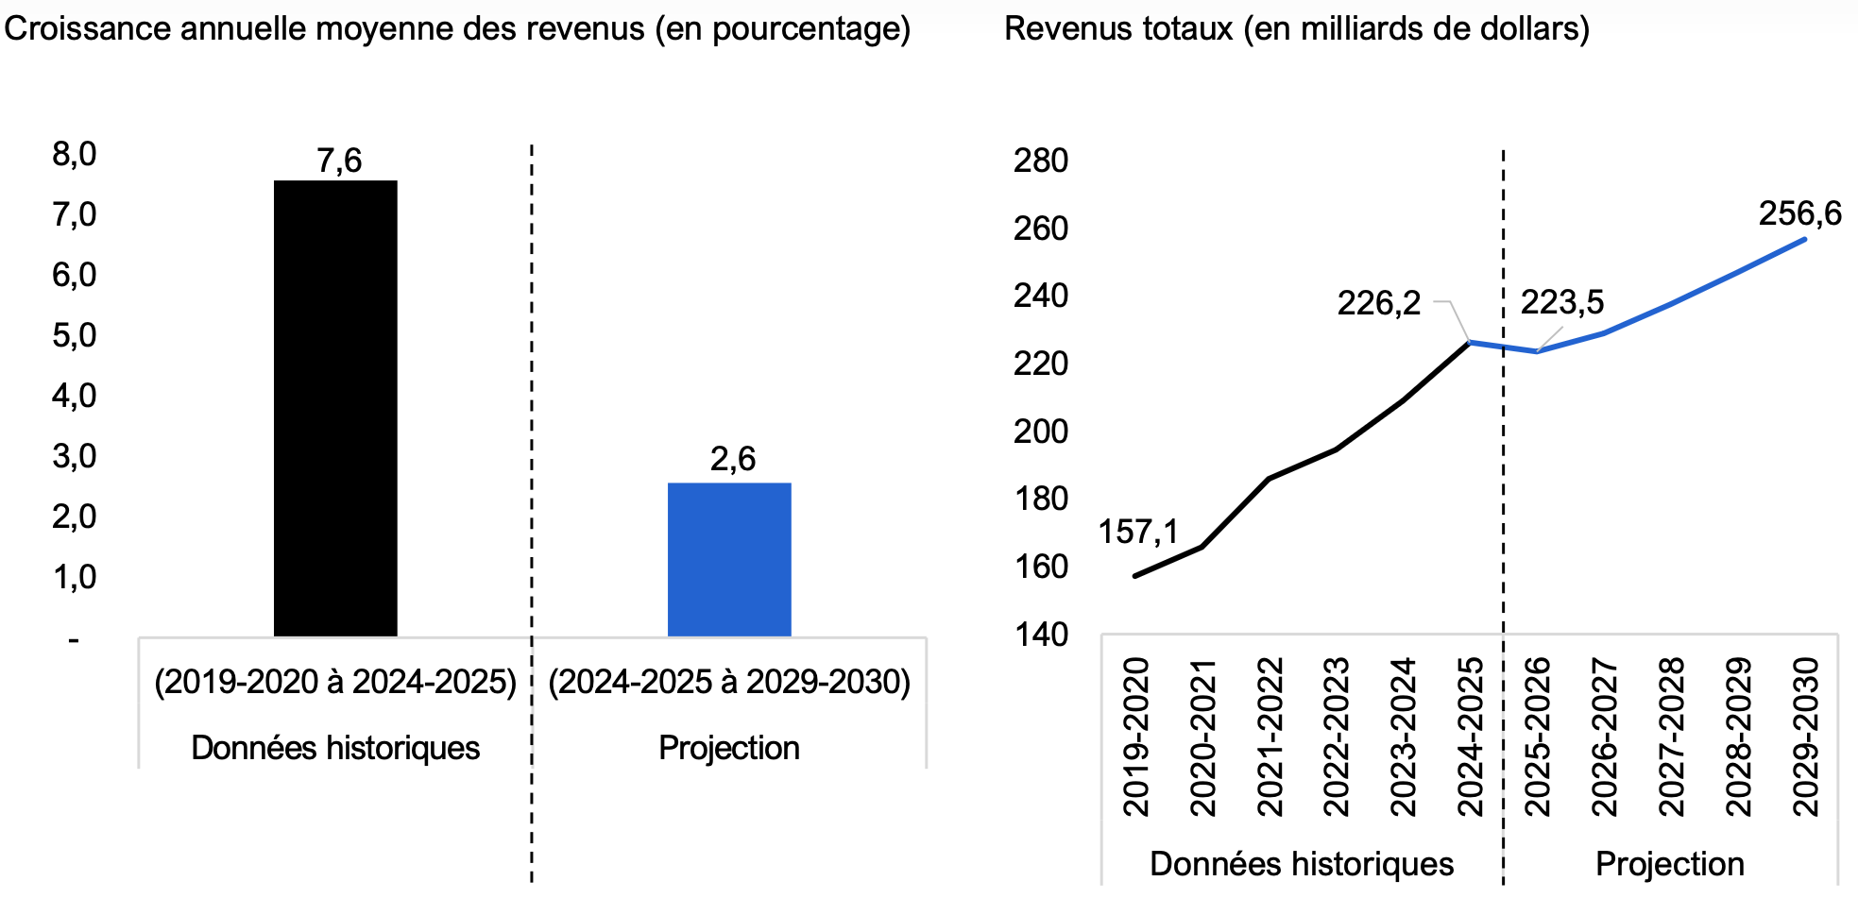Image resolution: width=1858 pixels, height=915 pixels.
Task: Click the 2027-2028 axis label
Action: tap(1671, 737)
